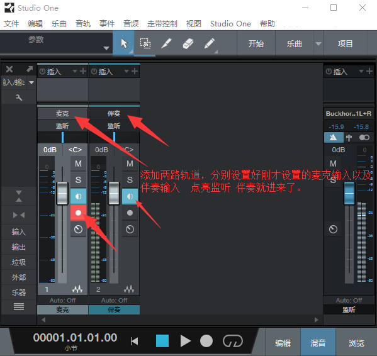Open the 视图 menu
The height and width of the screenshot is (356, 377).
[194, 24]
